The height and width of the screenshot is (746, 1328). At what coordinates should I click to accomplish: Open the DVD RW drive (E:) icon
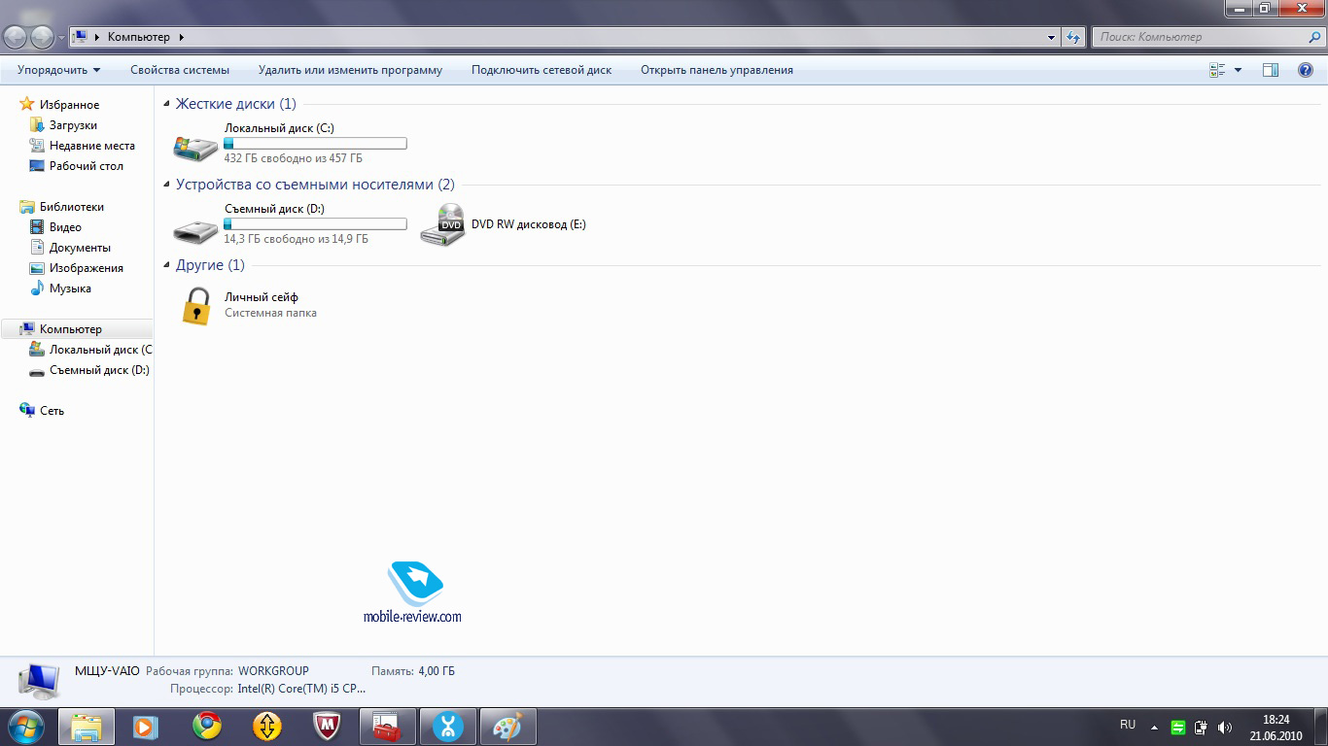point(442,225)
